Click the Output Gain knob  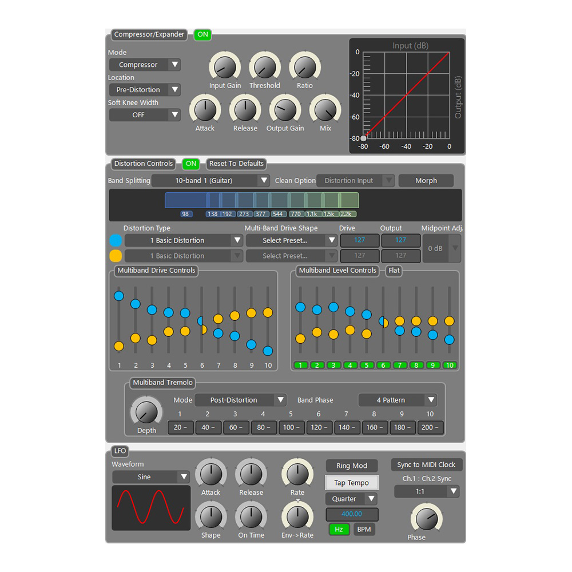pos(285,109)
